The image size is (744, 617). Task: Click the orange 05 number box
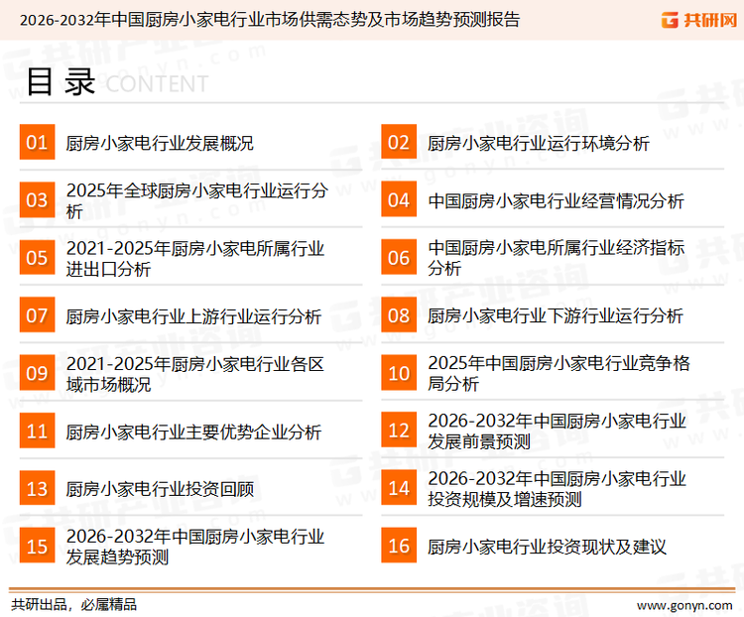click(x=37, y=258)
